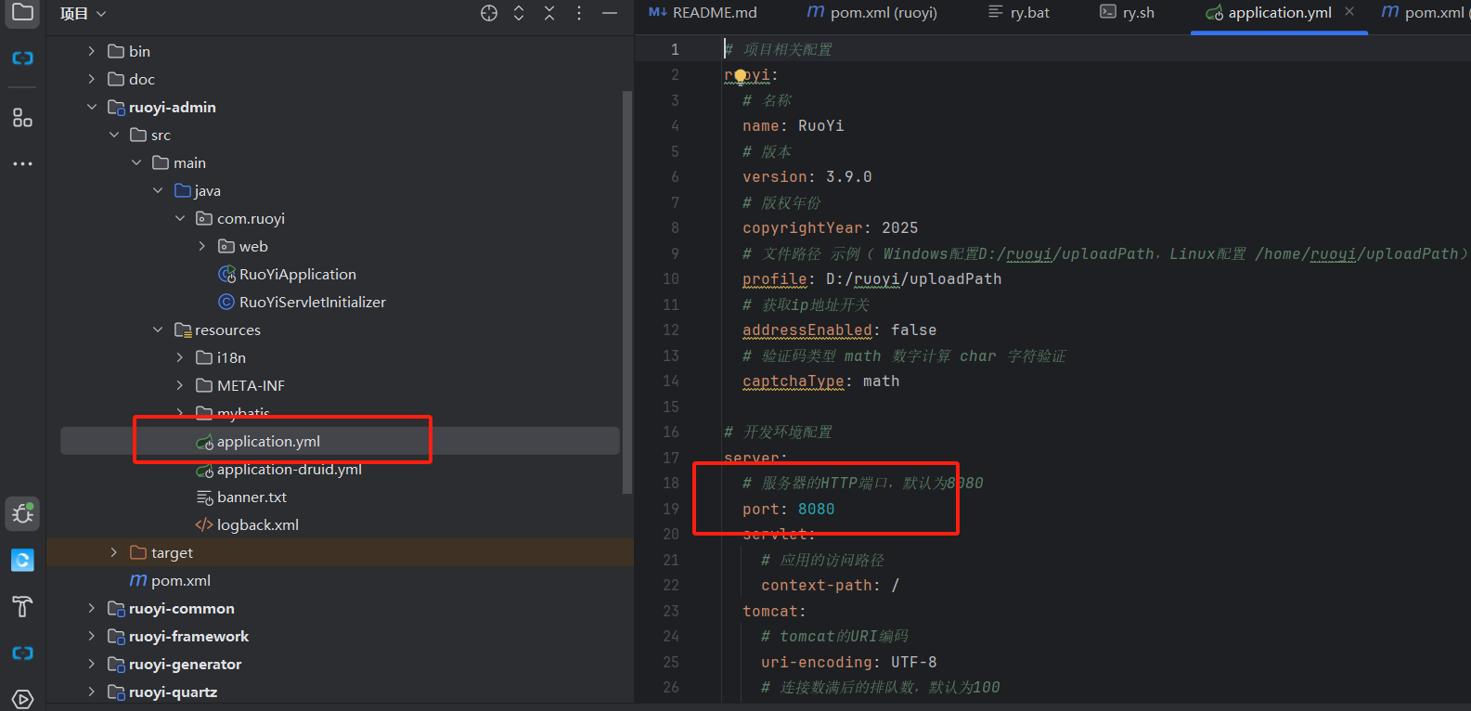Click the Select Opened File target icon
The image size is (1471, 711).
[489, 13]
